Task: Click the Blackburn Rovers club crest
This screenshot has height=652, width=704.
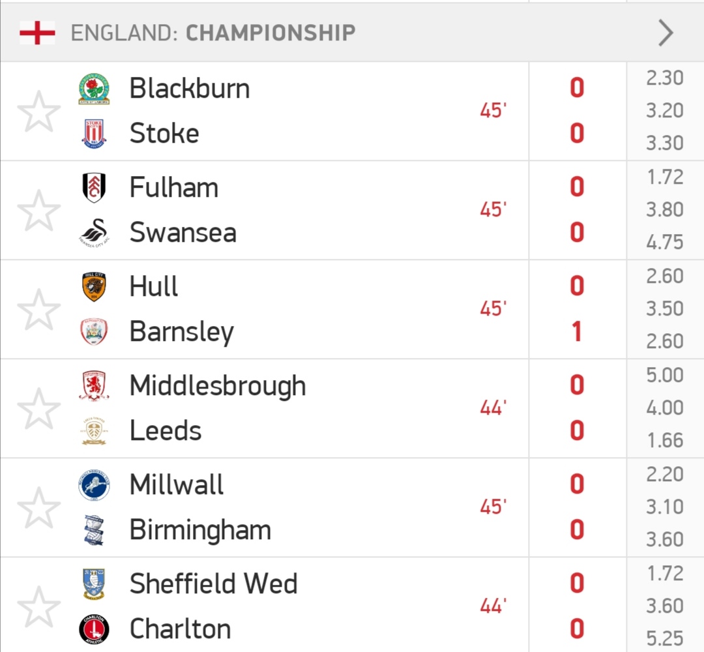Action: (94, 89)
